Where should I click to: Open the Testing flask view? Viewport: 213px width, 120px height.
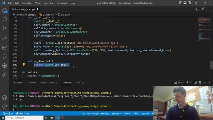click(4, 56)
